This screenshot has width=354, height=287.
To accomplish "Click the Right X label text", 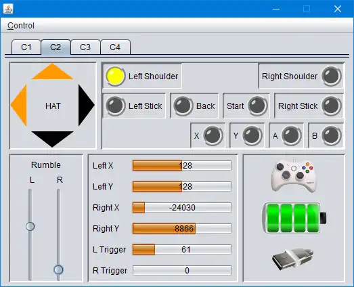I will click(106, 208).
